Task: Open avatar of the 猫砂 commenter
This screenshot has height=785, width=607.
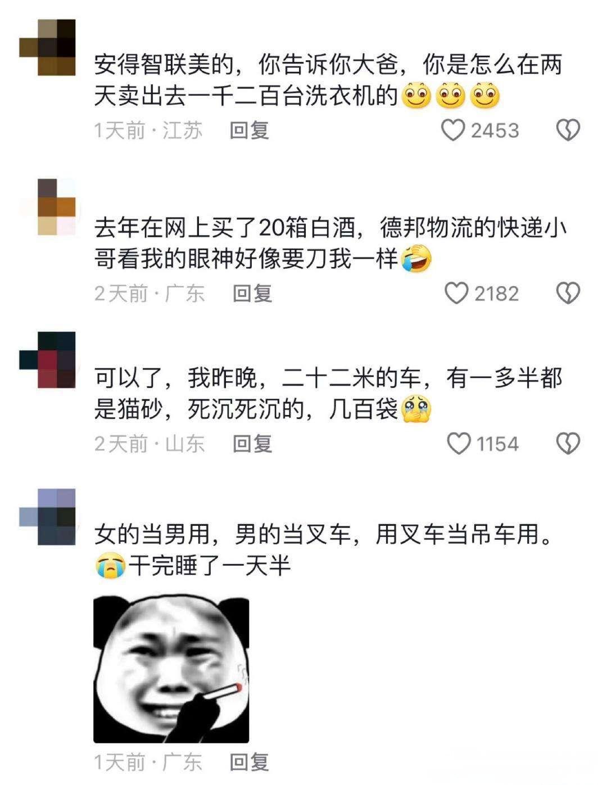Action: click(x=47, y=360)
